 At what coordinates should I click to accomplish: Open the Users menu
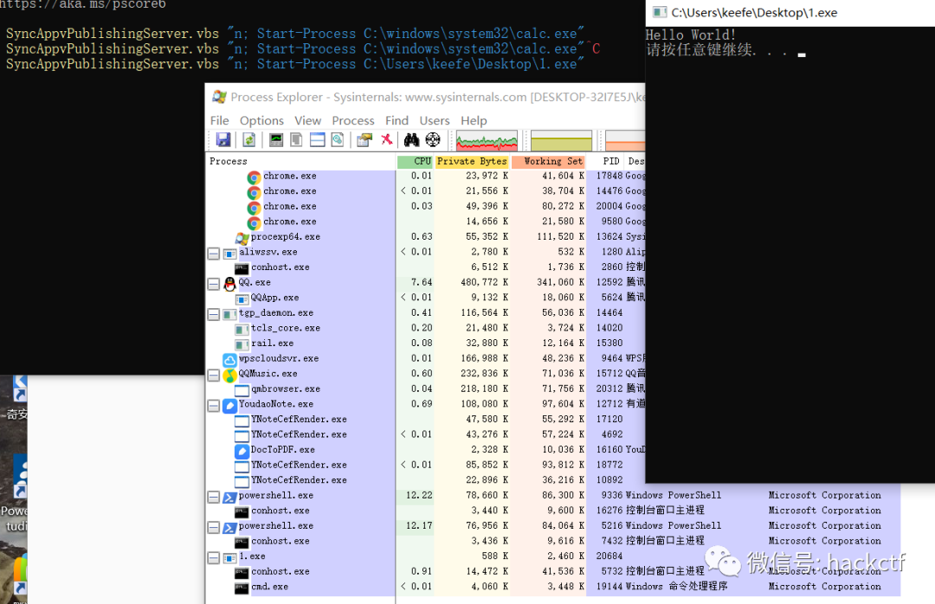click(x=434, y=120)
